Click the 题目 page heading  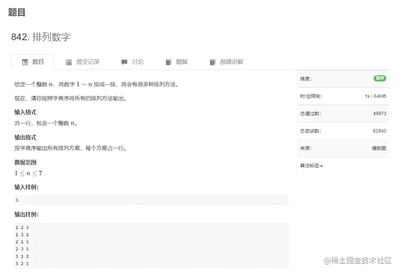(16, 12)
